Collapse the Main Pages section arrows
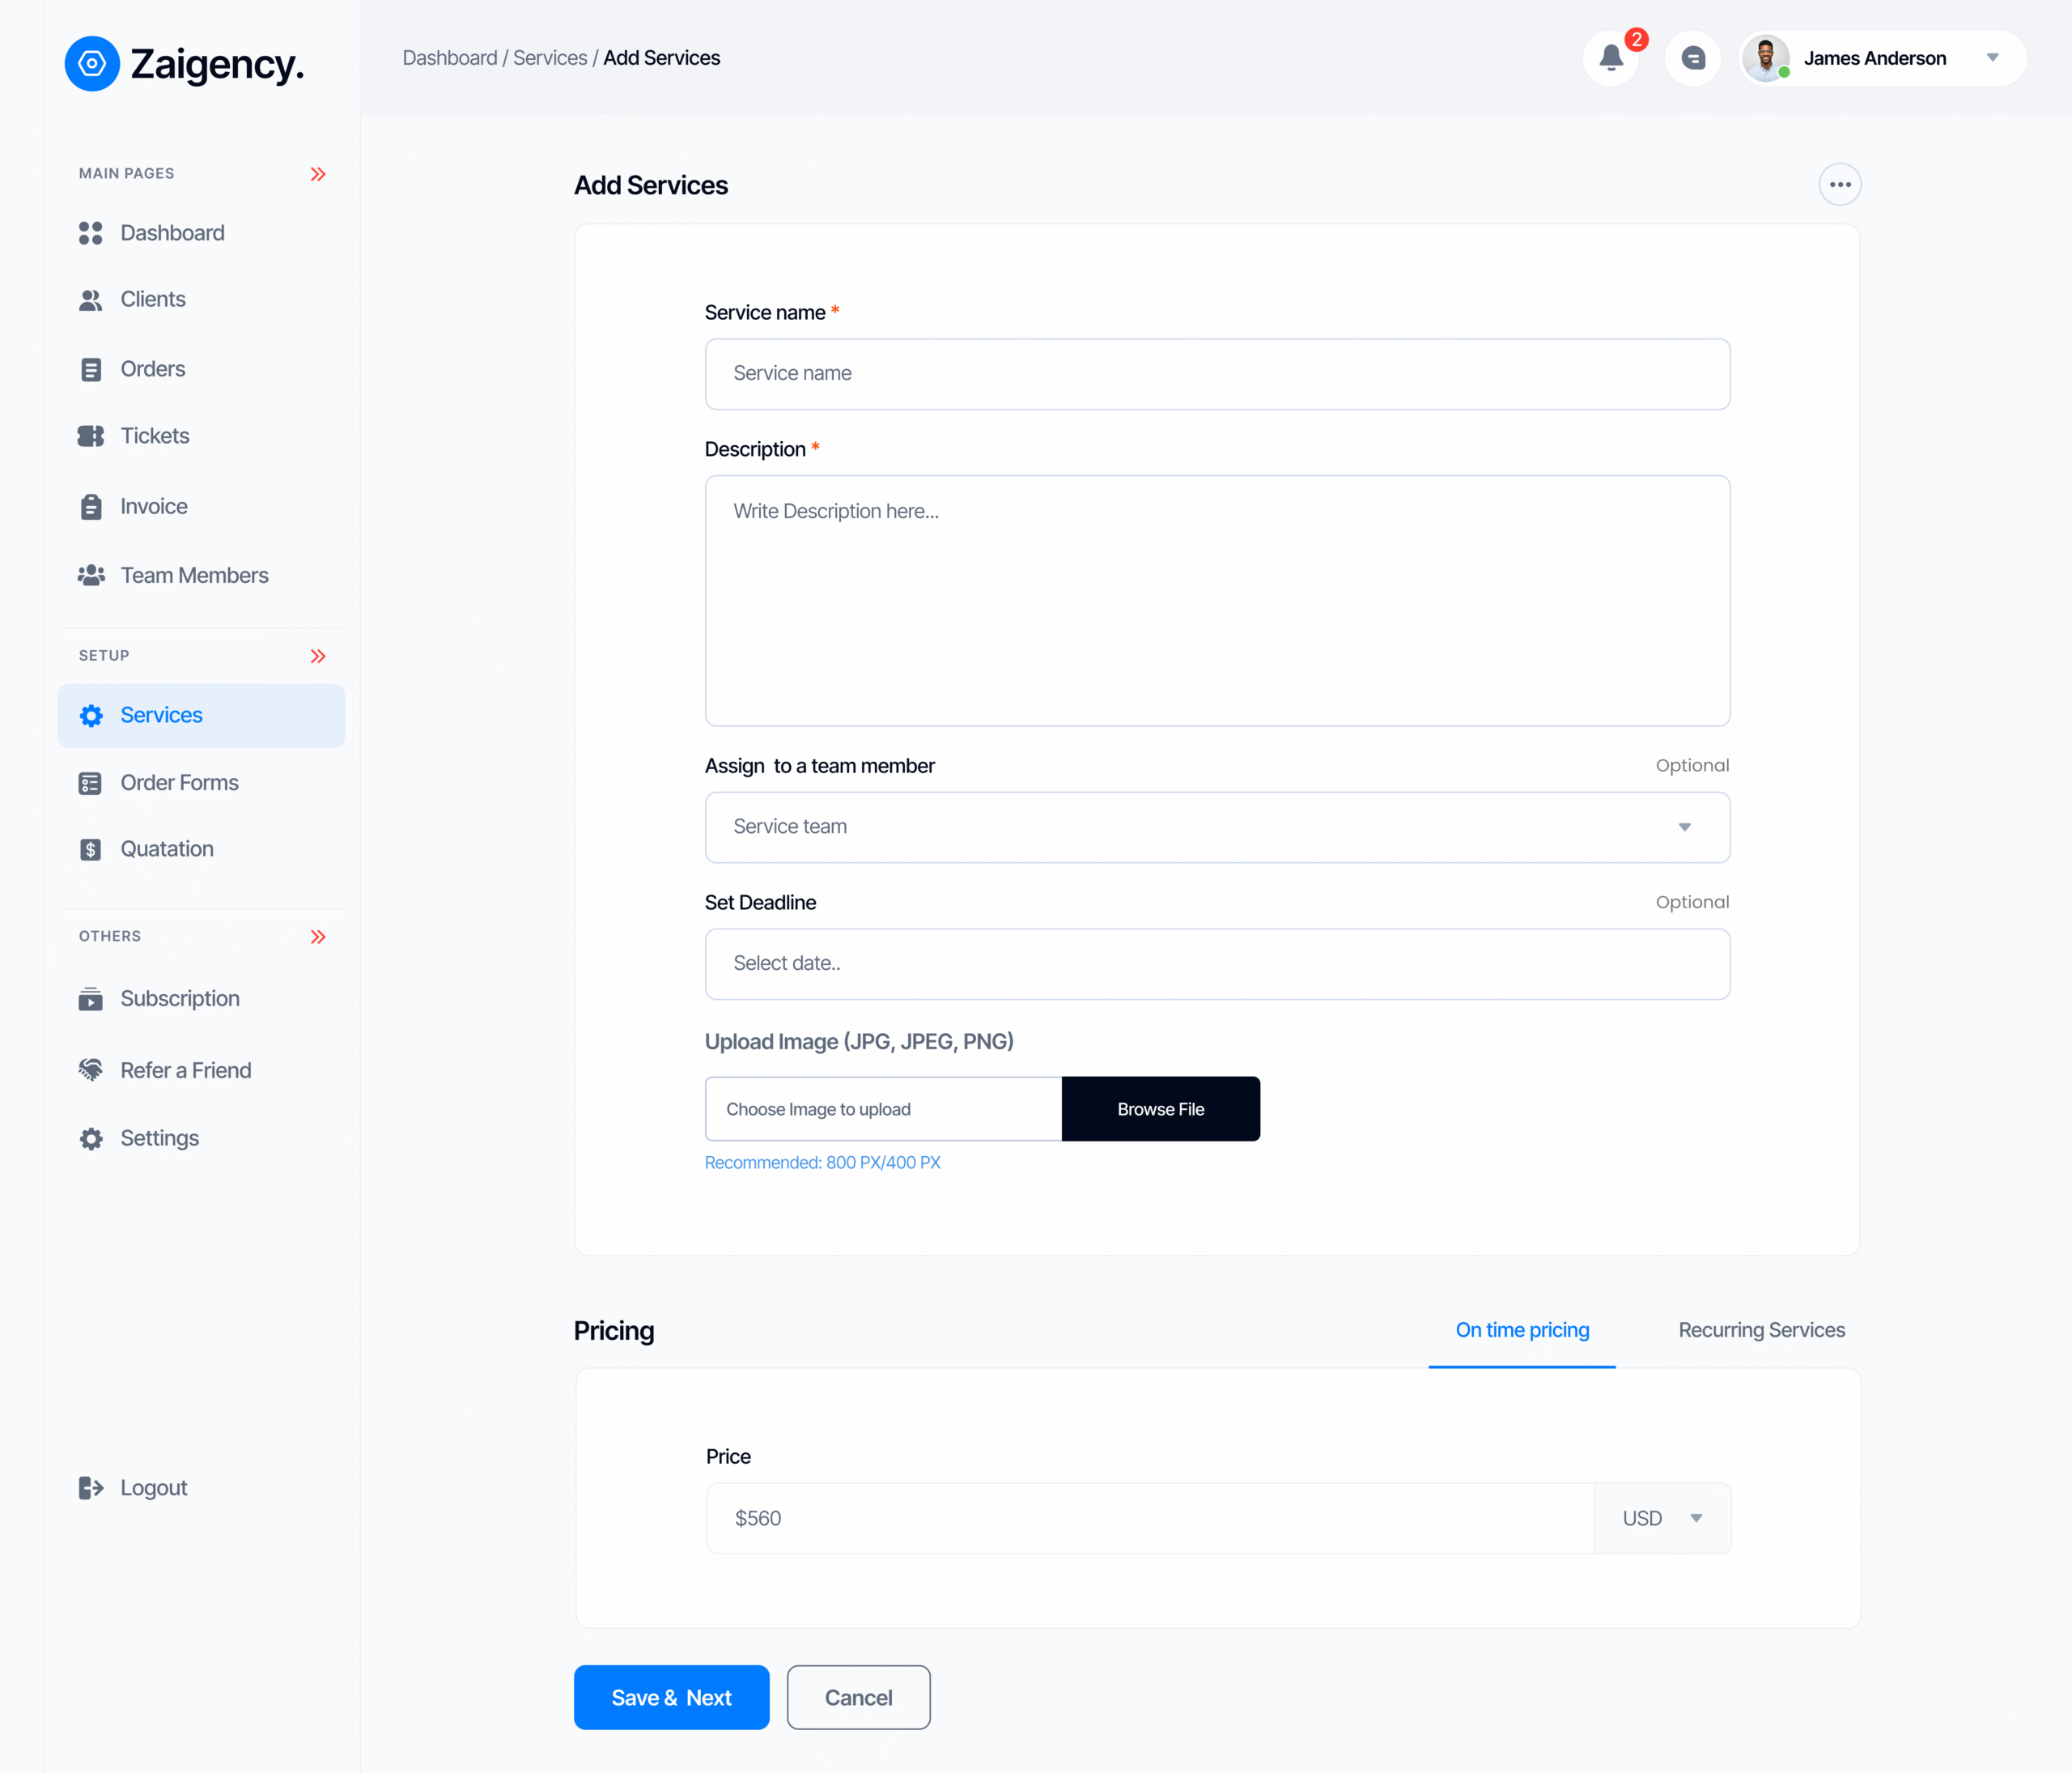Viewport: 2072px width, 1773px height. (318, 174)
